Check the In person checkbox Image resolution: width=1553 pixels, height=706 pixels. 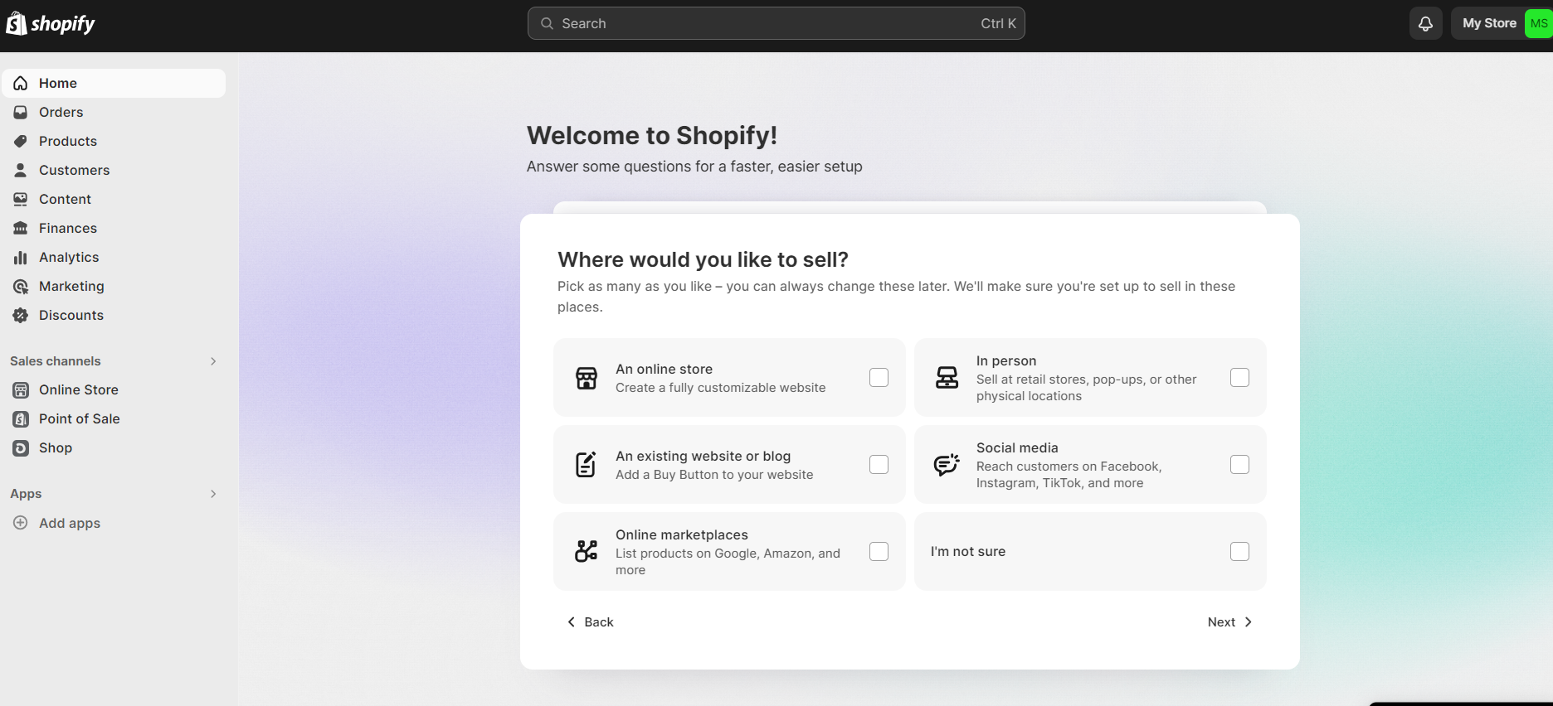1239,378
